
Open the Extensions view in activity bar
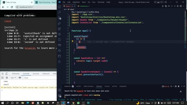(59, 29)
